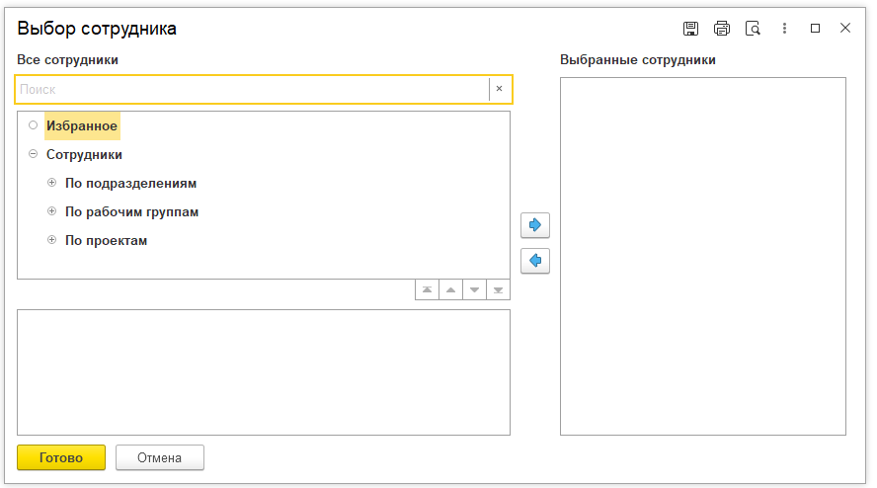Move item up one position
This screenshot has height=488, width=877.
click(x=450, y=290)
